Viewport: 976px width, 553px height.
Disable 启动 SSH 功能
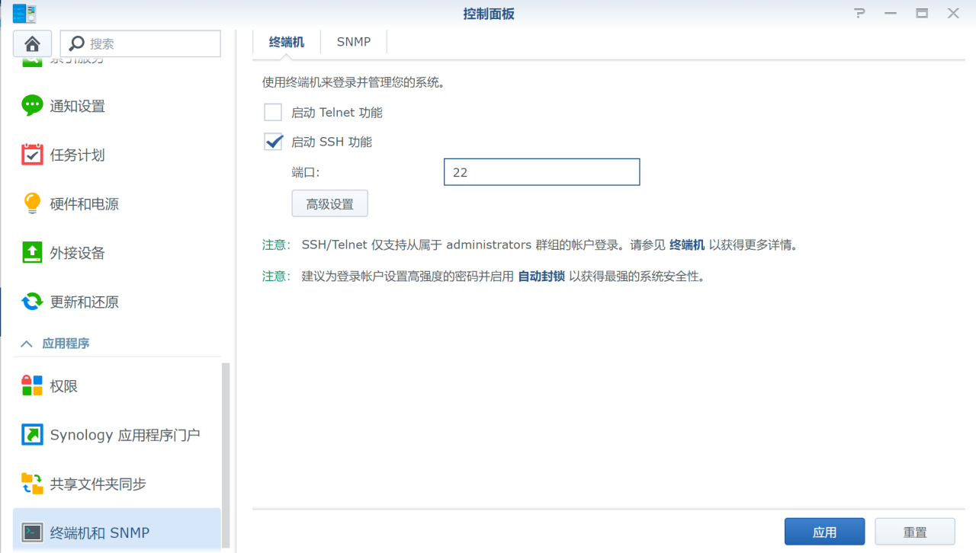click(x=272, y=141)
